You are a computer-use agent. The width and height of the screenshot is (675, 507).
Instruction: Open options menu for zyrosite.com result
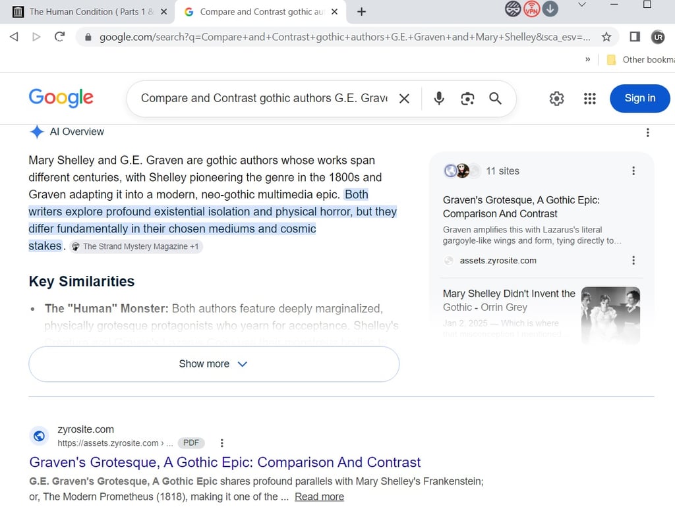pyautogui.click(x=221, y=443)
